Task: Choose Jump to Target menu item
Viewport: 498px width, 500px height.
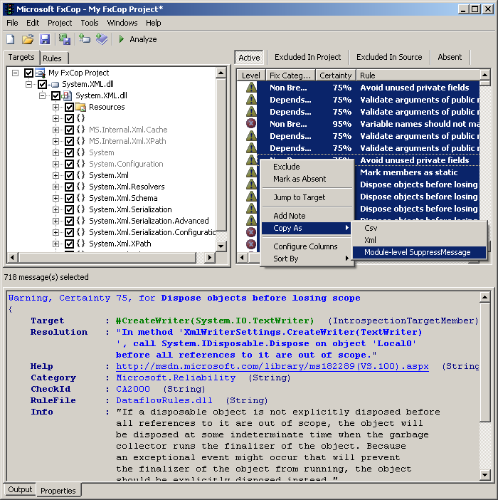Action: tap(307, 197)
